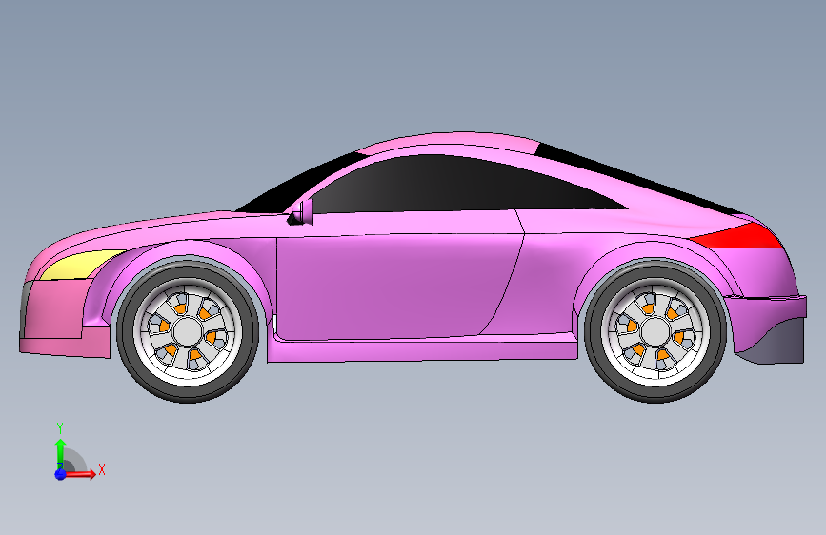Viewport: 826px width, 535px height.
Task: Select the rear wheel center hub
Action: (x=655, y=331)
